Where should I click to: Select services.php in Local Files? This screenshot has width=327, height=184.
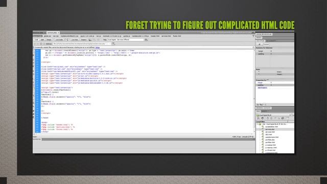[270, 129]
